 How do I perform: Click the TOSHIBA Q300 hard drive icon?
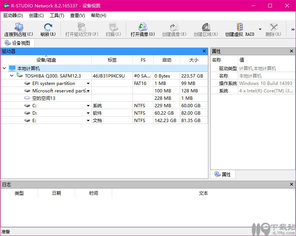[20, 75]
